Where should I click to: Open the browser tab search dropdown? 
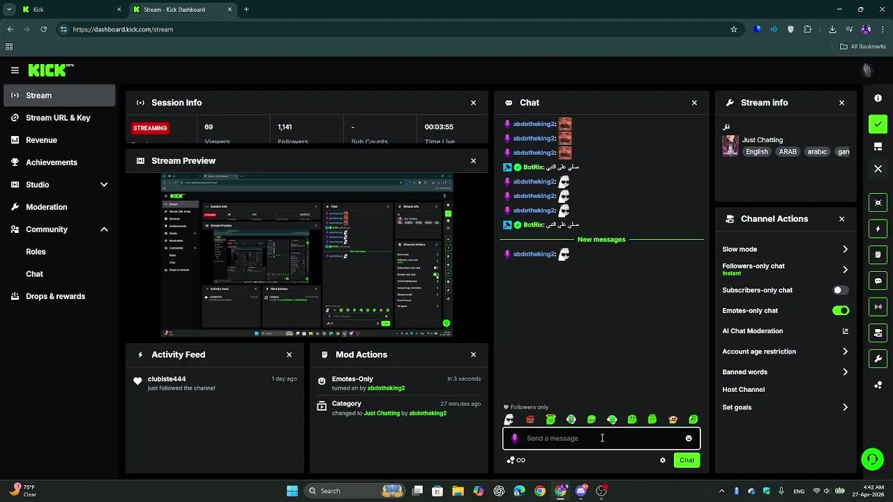(x=8, y=10)
